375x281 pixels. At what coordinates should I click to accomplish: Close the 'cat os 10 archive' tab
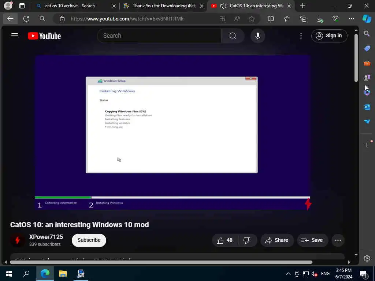point(114,6)
